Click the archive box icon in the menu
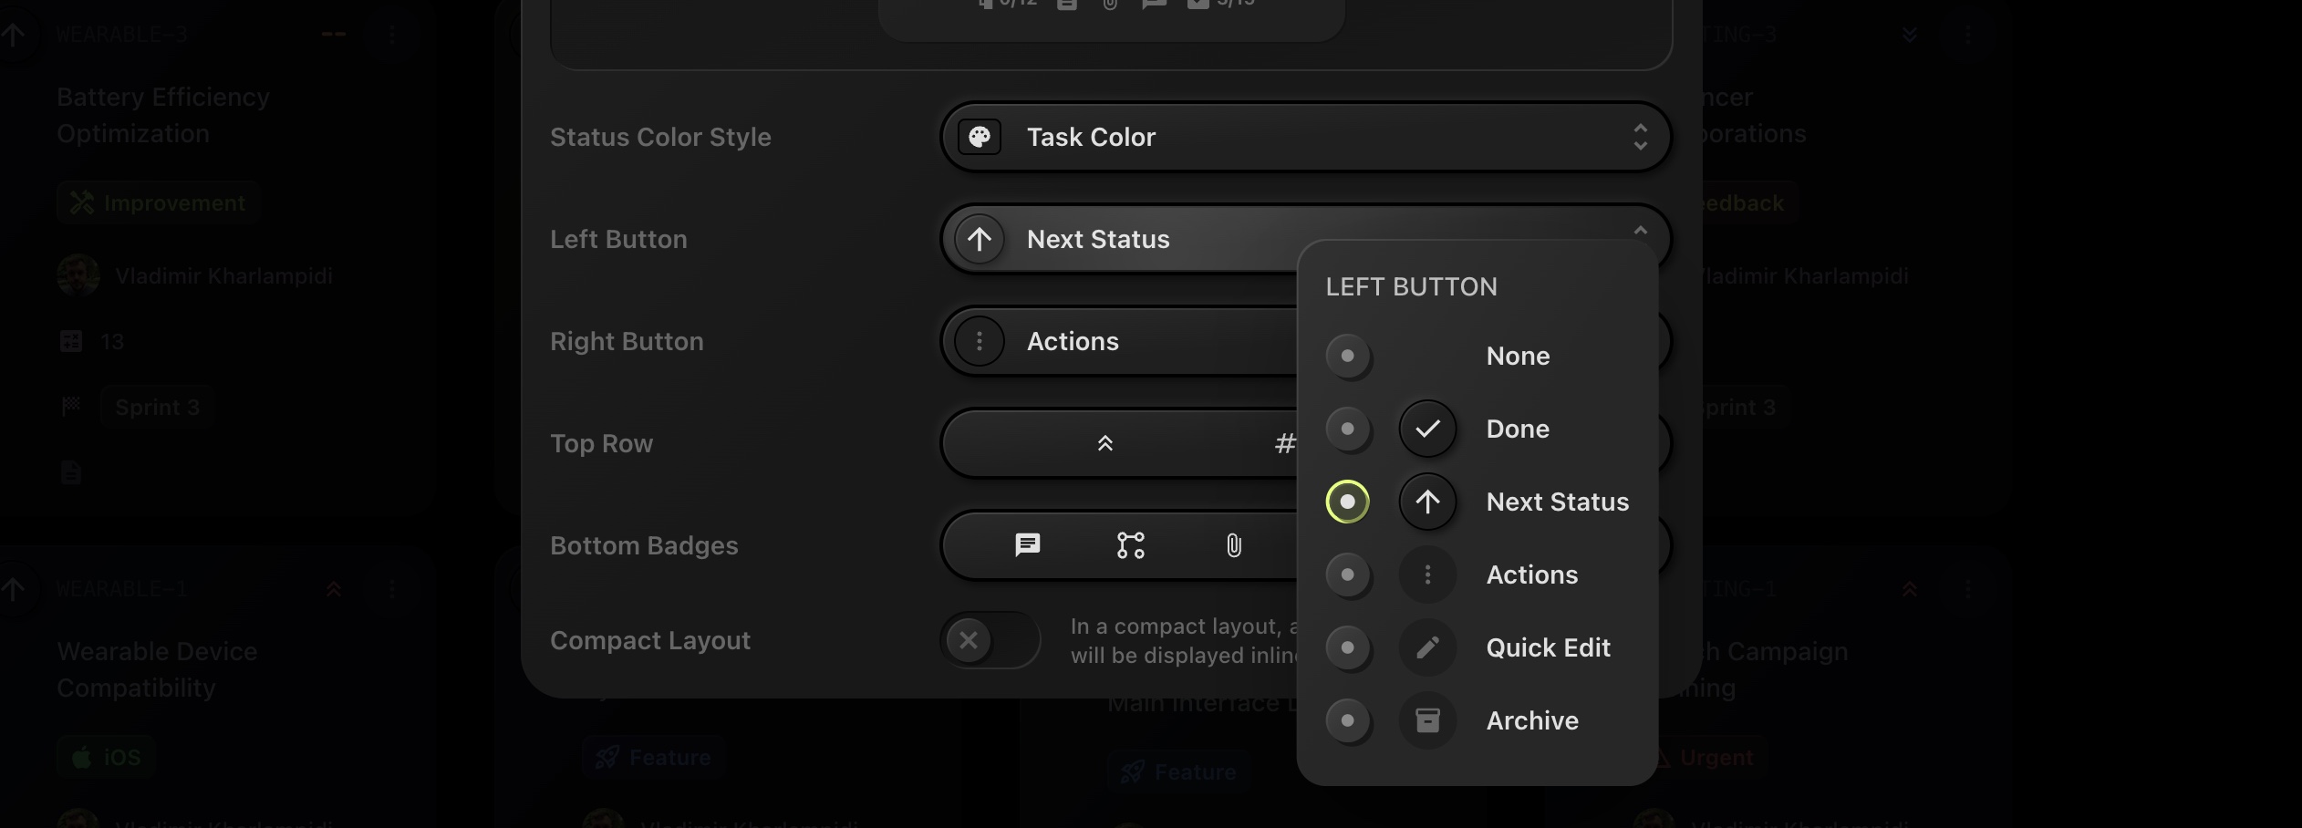 point(1427,720)
